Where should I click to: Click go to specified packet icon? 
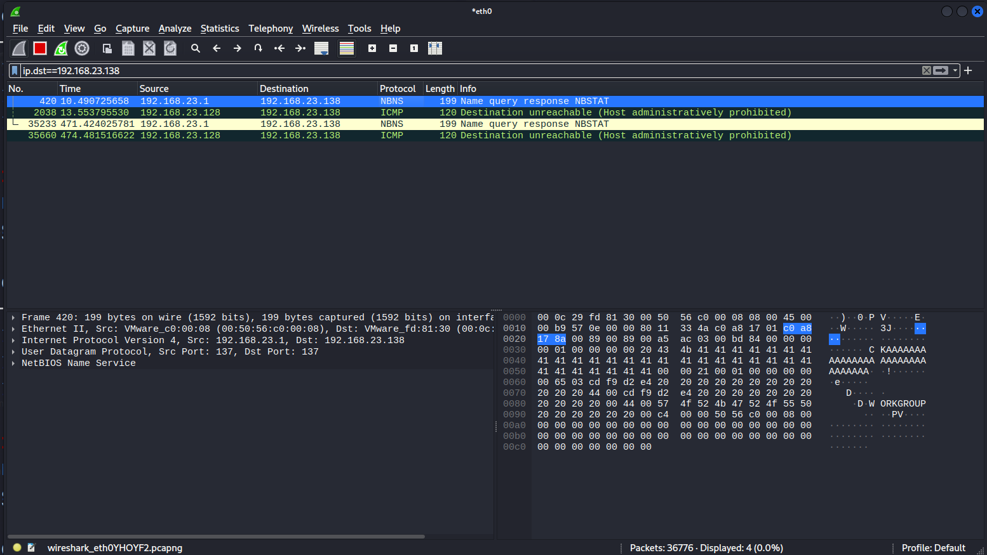click(258, 48)
